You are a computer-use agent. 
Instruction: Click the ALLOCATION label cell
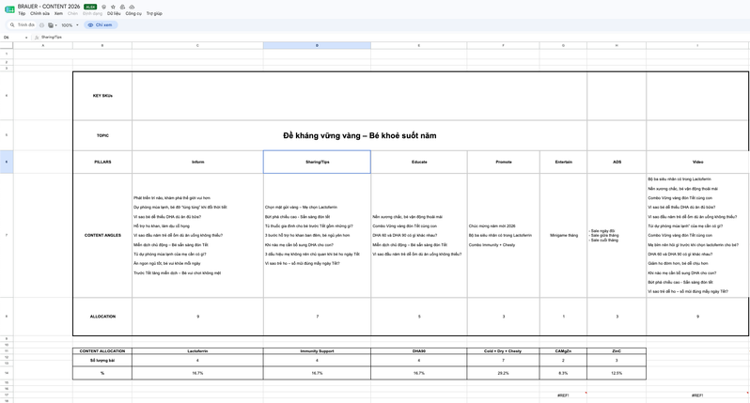click(x=102, y=317)
